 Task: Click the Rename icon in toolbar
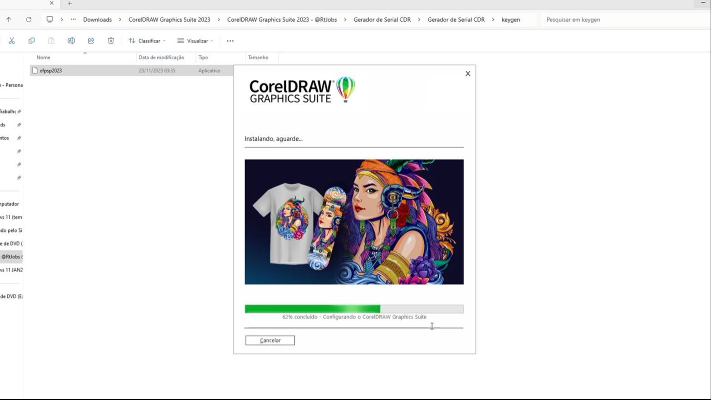(x=71, y=41)
